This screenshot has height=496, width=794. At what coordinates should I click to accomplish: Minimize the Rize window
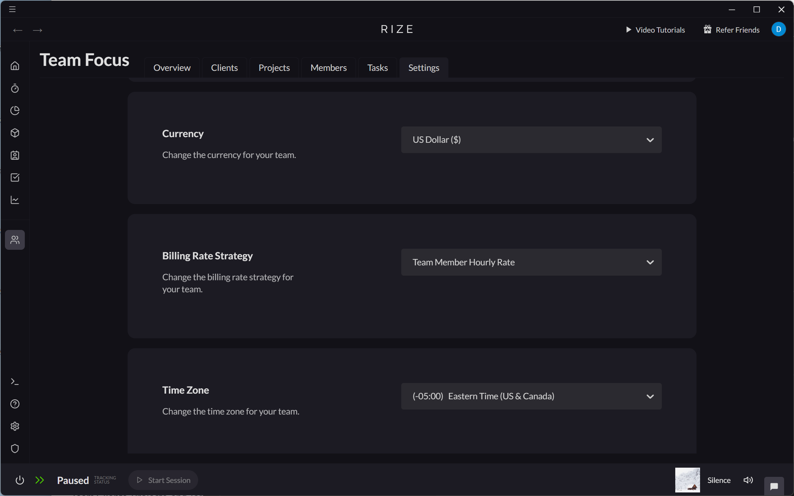coord(732,10)
